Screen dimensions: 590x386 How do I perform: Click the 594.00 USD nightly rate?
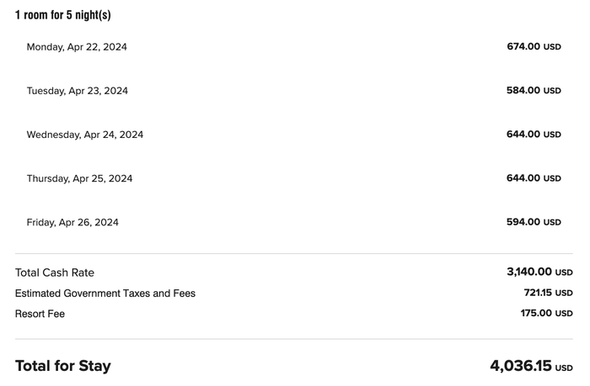pyautogui.click(x=534, y=222)
